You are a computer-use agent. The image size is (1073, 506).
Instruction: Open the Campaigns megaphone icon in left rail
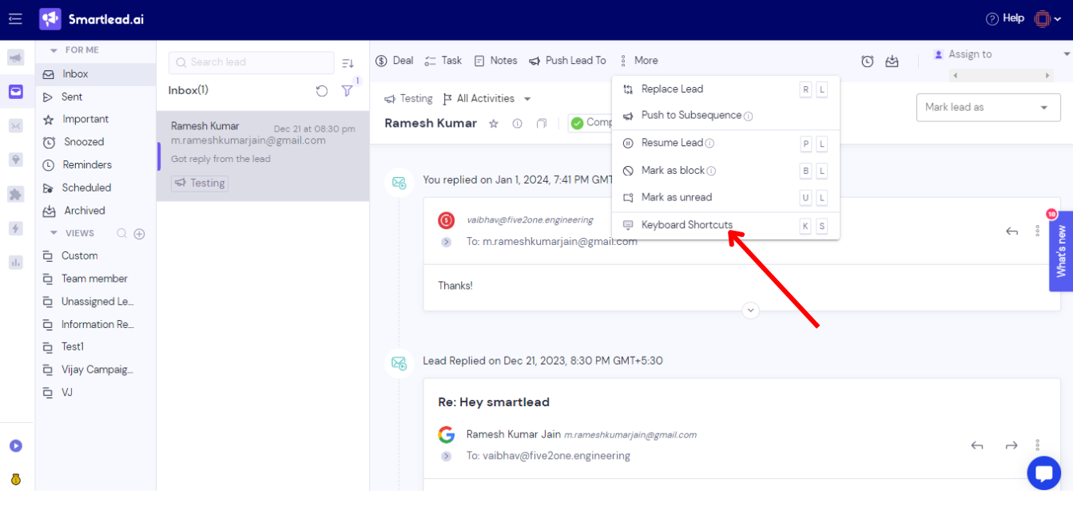16,57
